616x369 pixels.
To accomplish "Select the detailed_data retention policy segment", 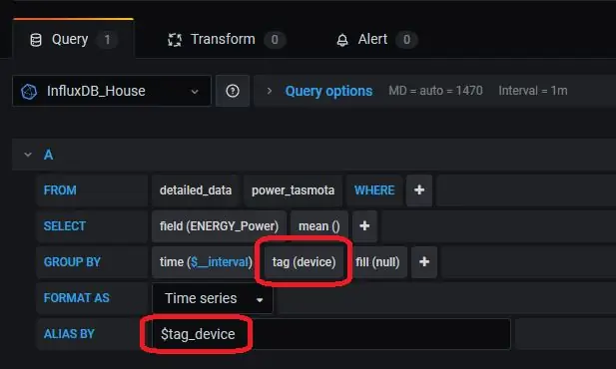I will (x=196, y=190).
